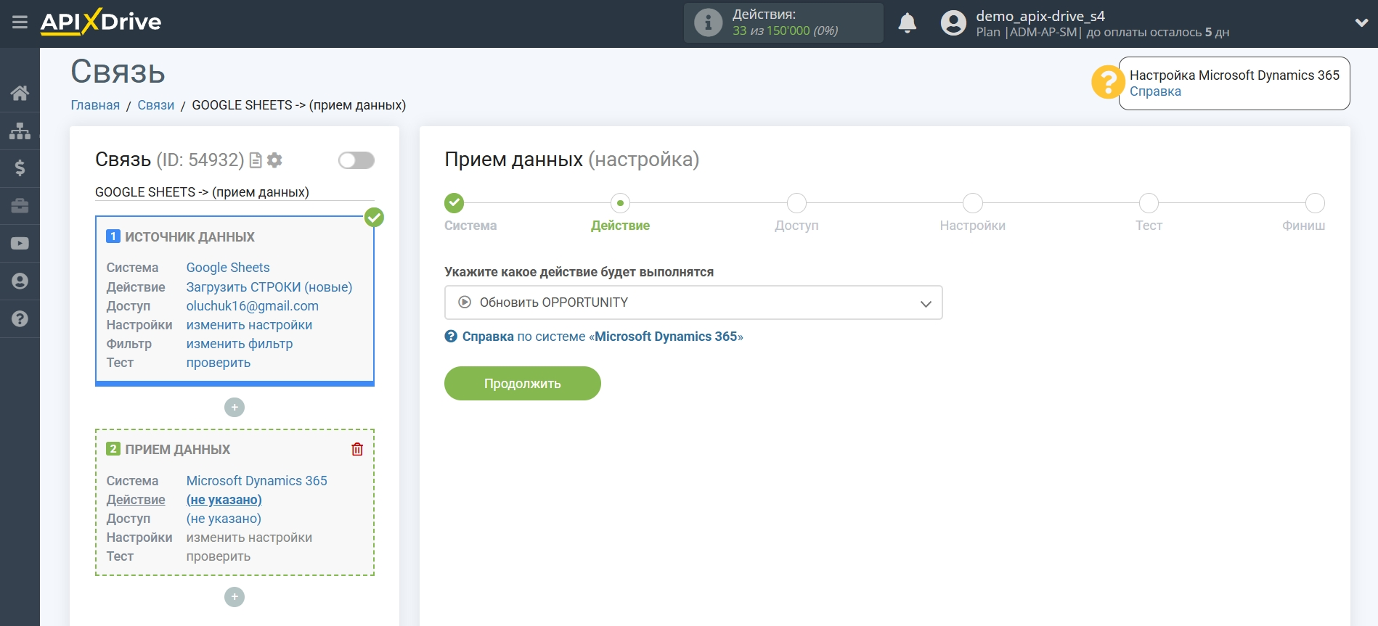Delete the data receiver block

point(357,449)
